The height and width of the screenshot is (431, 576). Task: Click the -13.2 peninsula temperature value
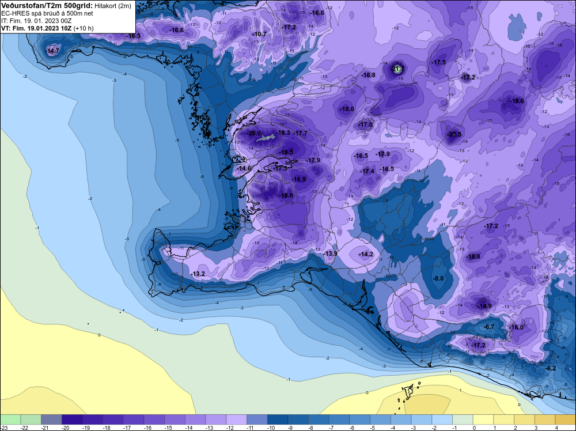[198, 274]
